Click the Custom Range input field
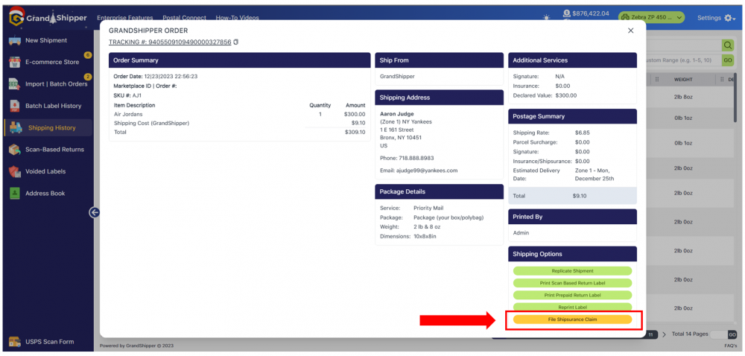745x356 pixels. pyautogui.click(x=683, y=60)
